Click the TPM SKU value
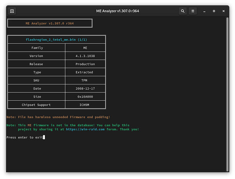 point(84,81)
